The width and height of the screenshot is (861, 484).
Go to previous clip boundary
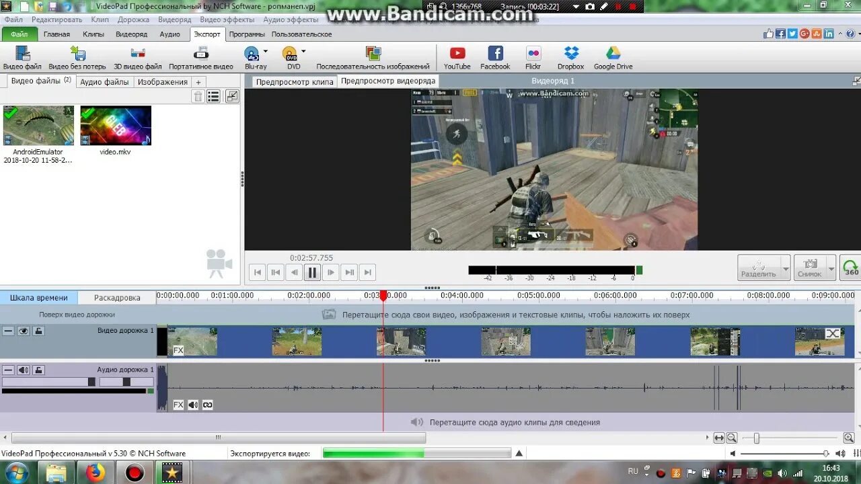click(275, 272)
